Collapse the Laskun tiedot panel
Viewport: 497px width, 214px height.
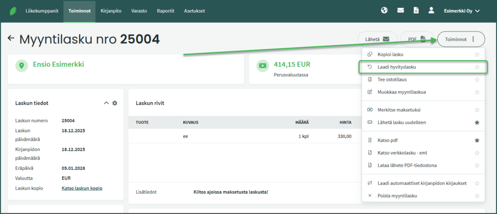click(106, 103)
